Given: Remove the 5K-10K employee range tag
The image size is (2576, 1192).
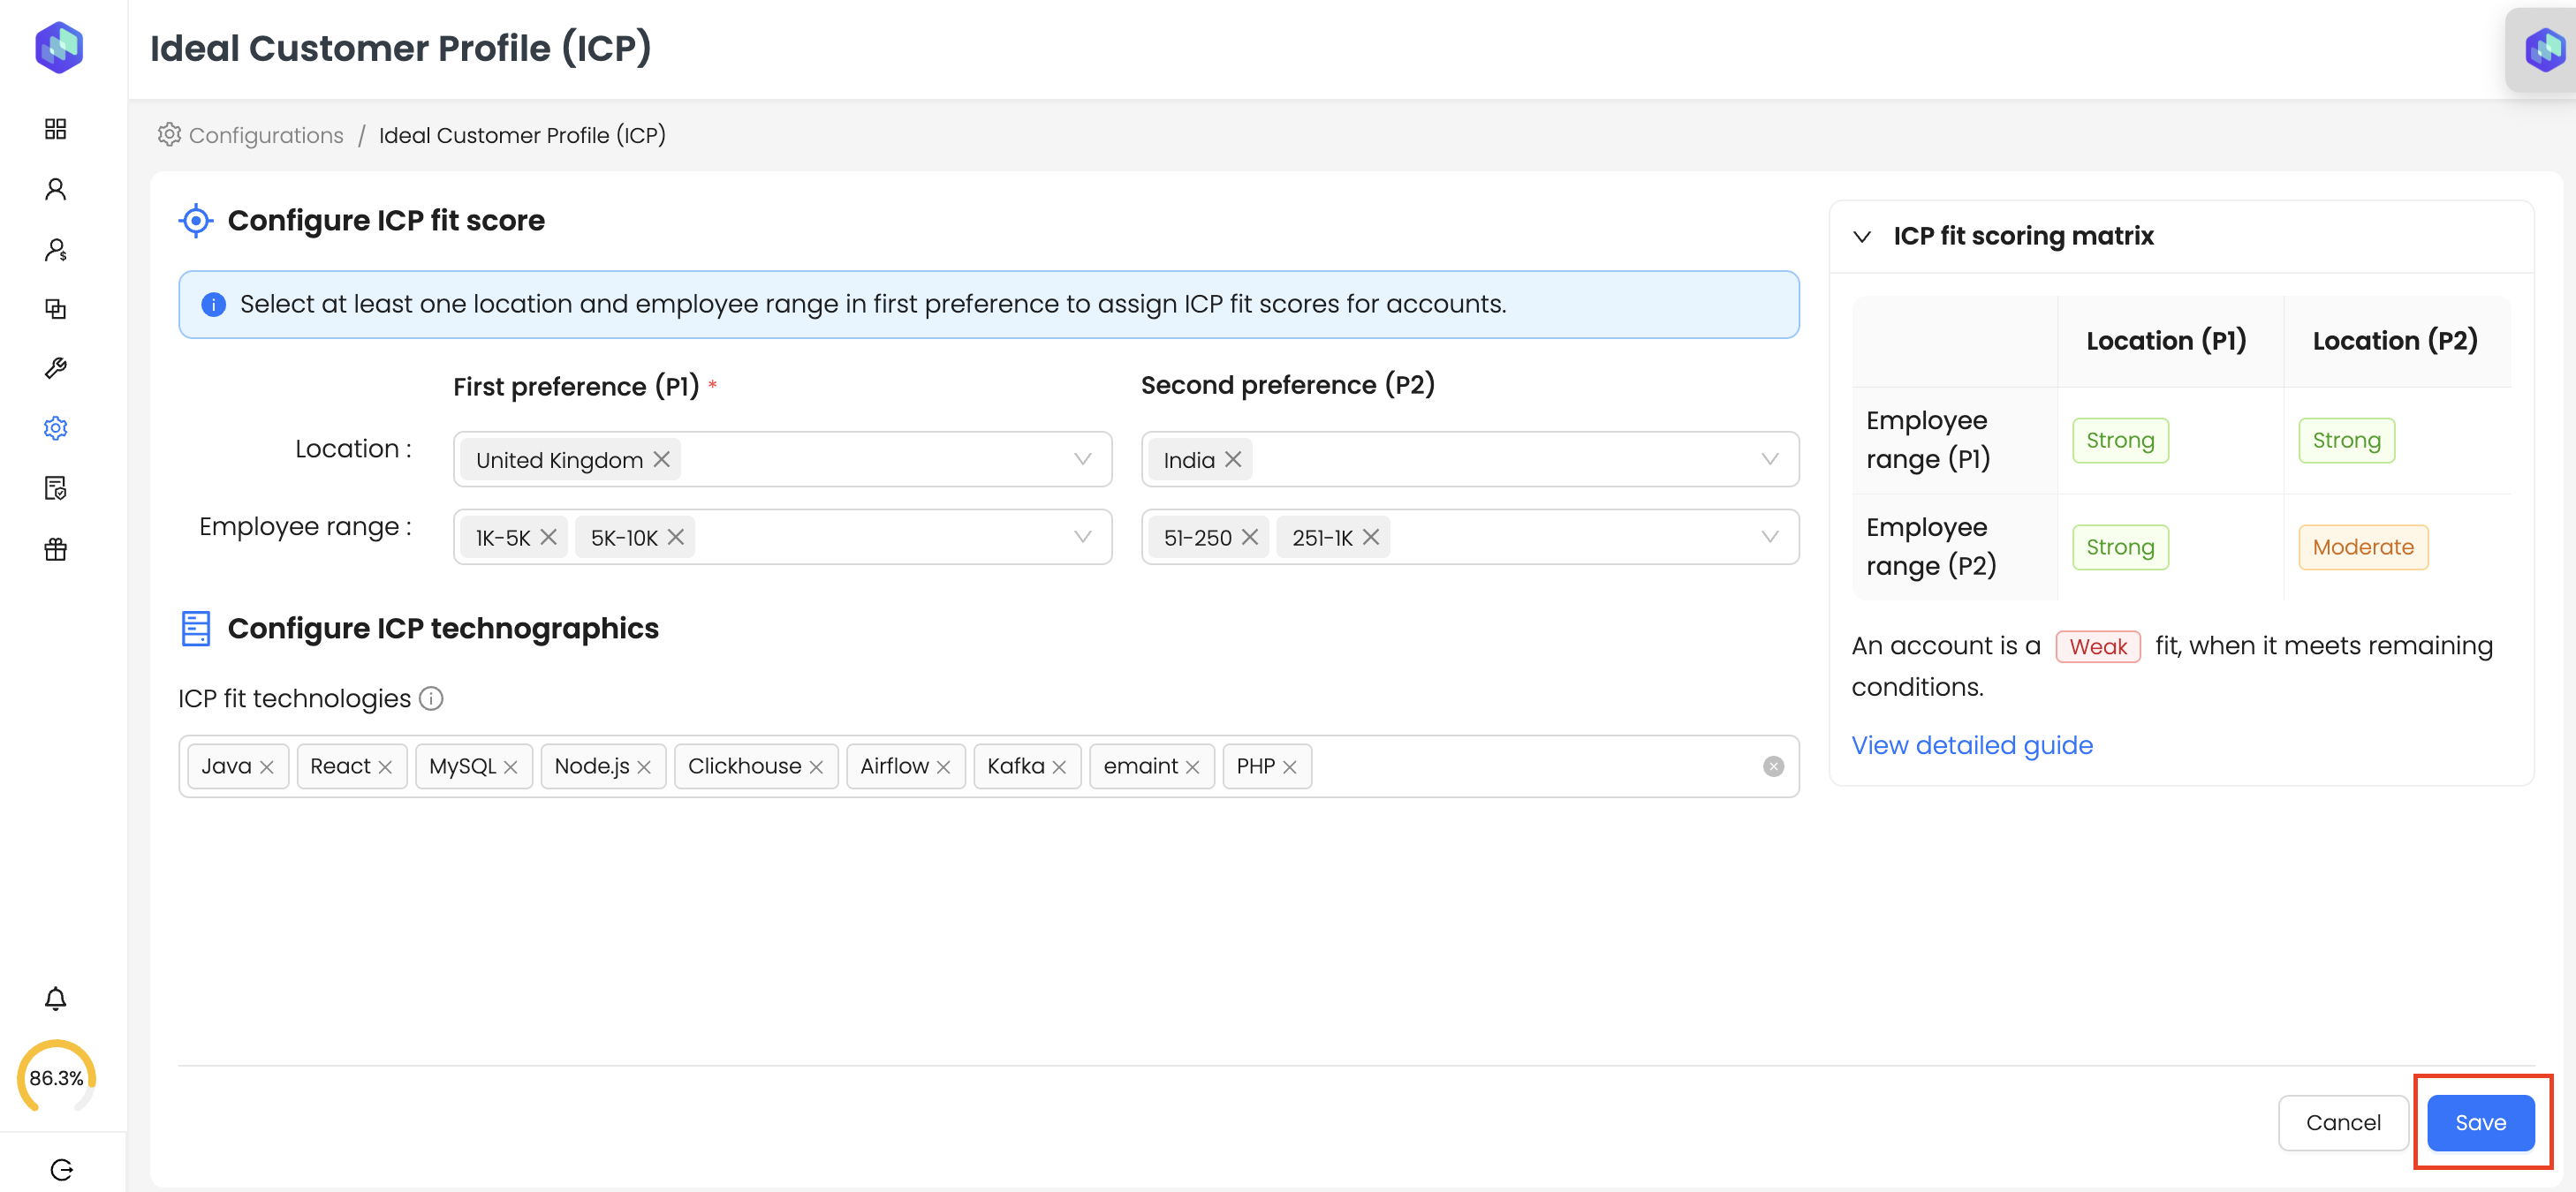Looking at the screenshot, I should 676,538.
